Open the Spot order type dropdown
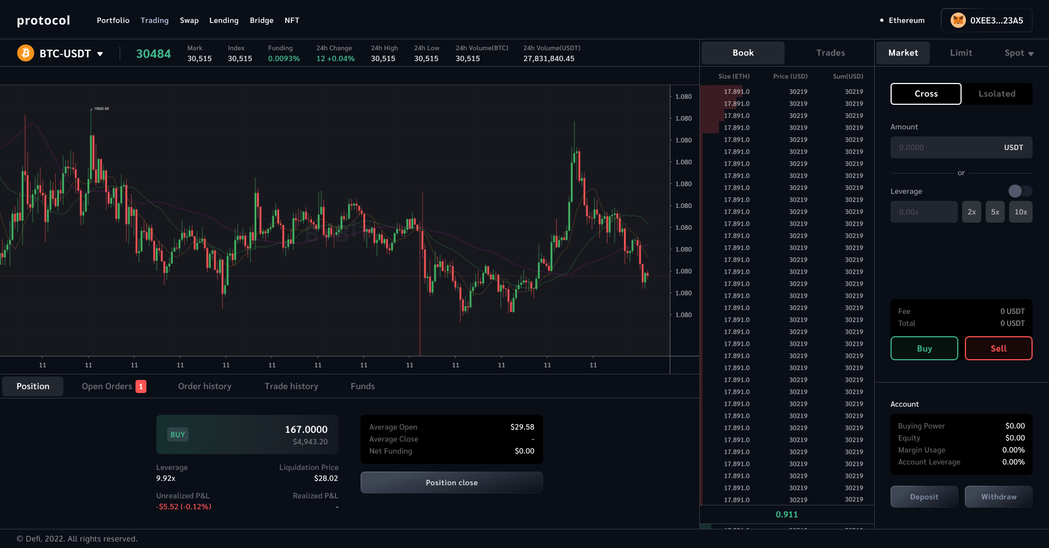The width and height of the screenshot is (1049, 548). (1018, 53)
